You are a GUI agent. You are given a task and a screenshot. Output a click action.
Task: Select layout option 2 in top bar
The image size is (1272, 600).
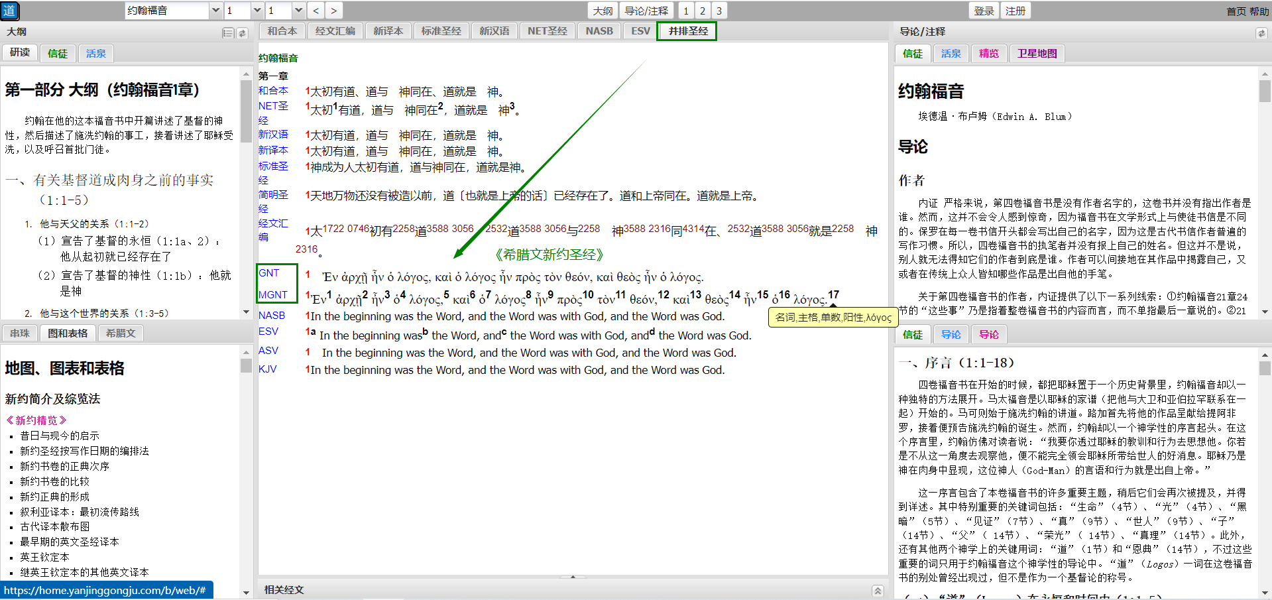pos(703,11)
